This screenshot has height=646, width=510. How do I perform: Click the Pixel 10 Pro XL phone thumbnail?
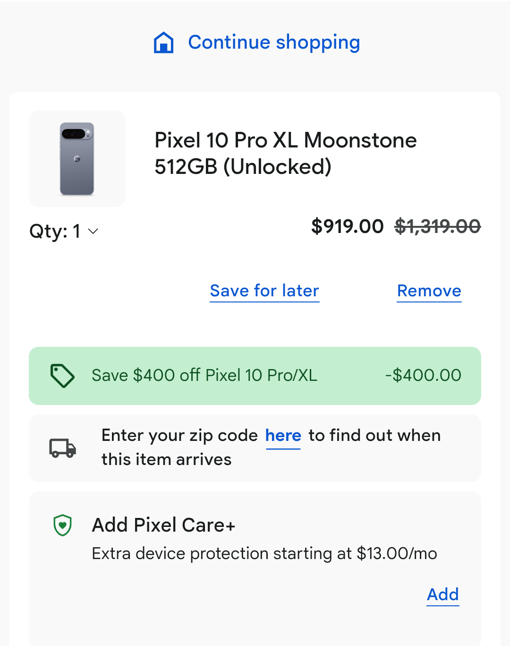pos(77,159)
